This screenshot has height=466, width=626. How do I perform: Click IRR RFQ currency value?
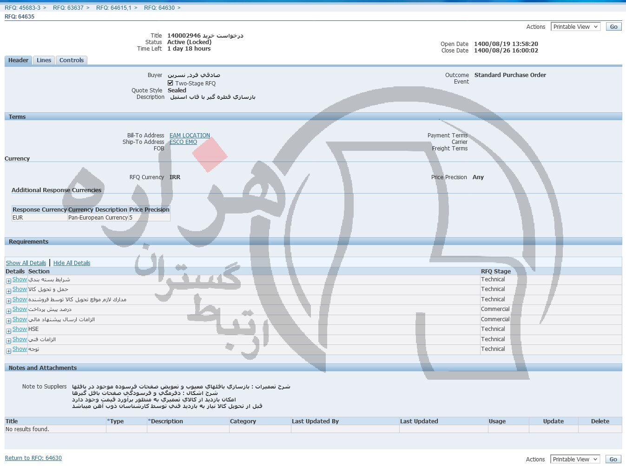click(175, 177)
